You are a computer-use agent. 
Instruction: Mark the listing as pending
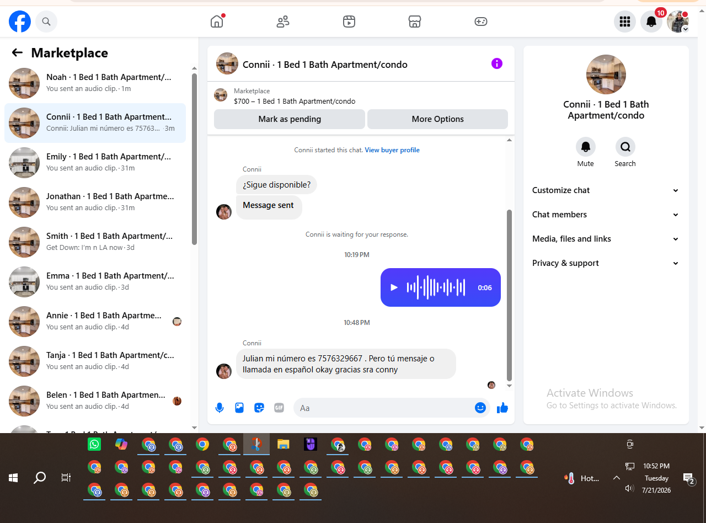pos(290,119)
